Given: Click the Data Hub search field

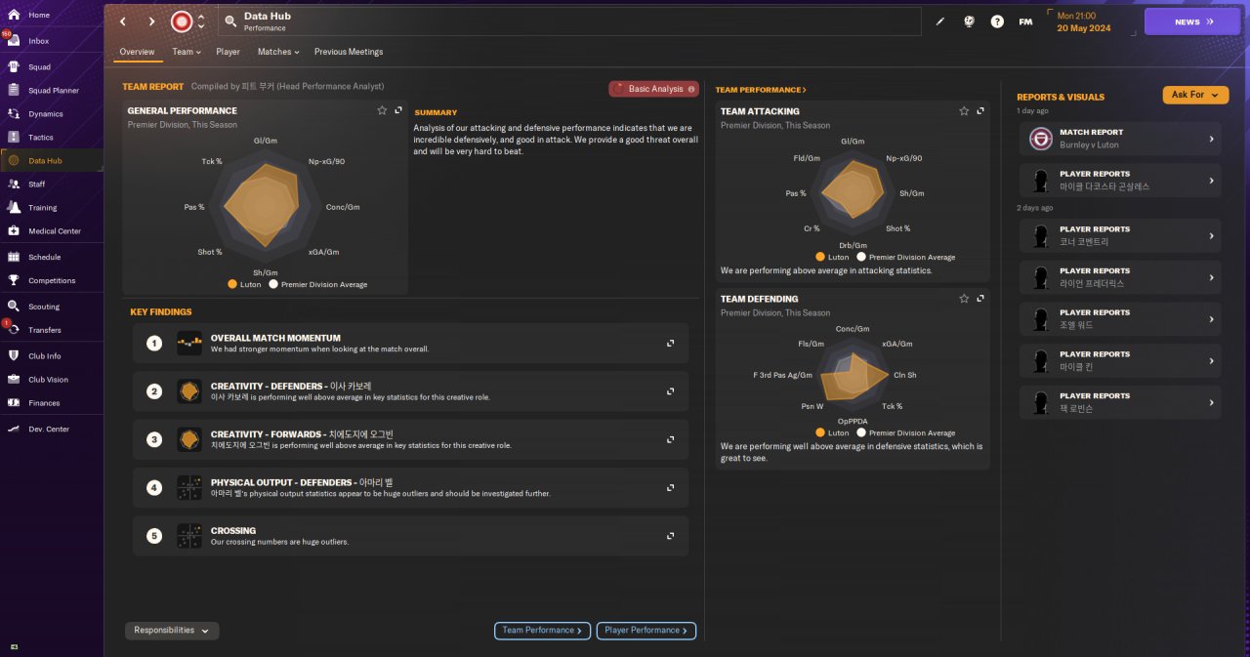Looking at the screenshot, I should pos(569,21).
